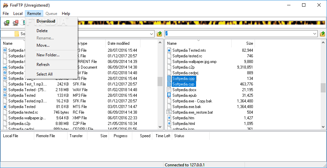Select local file Softpedia Test_1.mp3....
The width and height of the screenshot is (327, 168).
[28, 84]
